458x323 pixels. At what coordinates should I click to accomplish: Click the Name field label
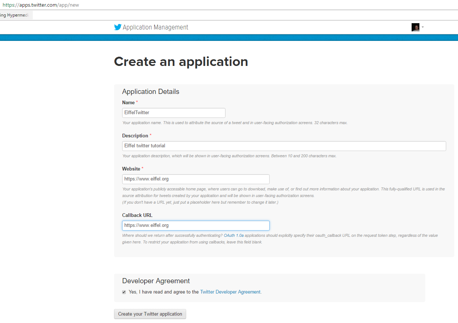point(128,102)
